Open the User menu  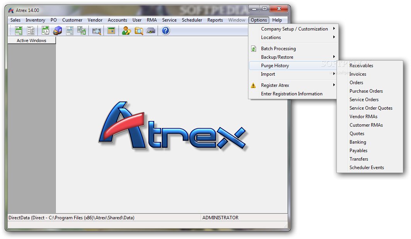click(137, 20)
